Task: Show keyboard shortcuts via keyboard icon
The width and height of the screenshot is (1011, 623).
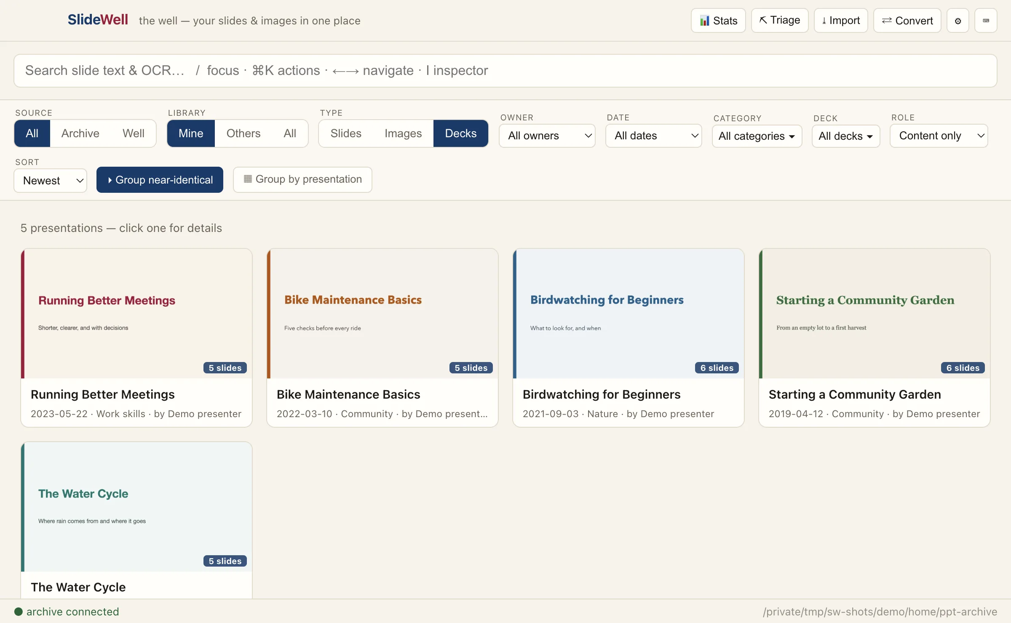Action: pyautogui.click(x=986, y=21)
